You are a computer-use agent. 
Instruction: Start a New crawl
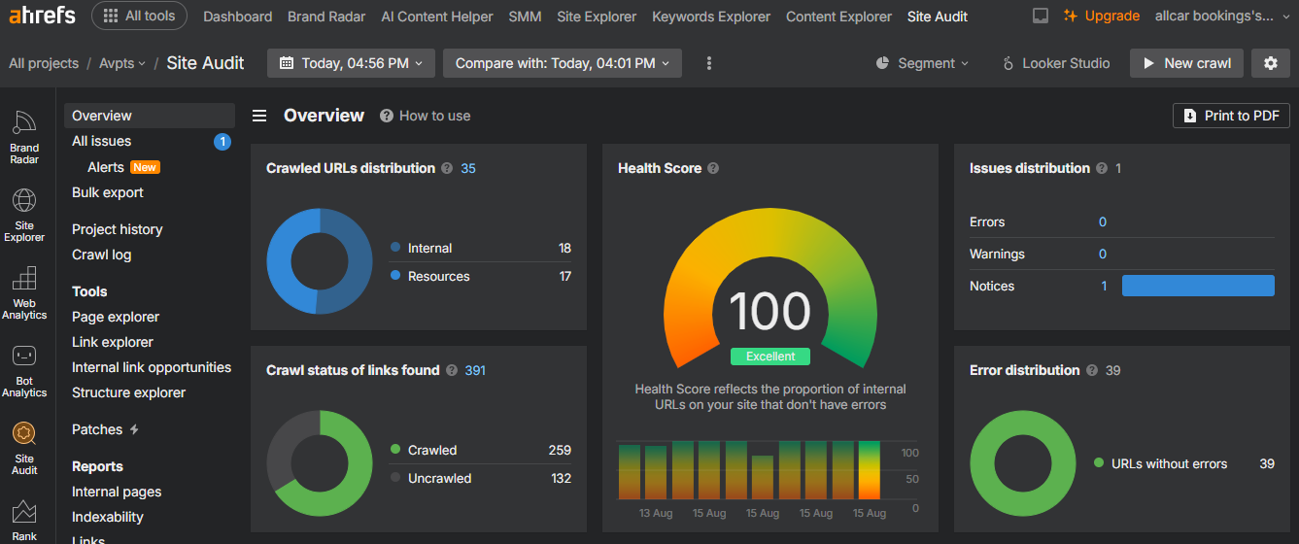[x=1186, y=63]
